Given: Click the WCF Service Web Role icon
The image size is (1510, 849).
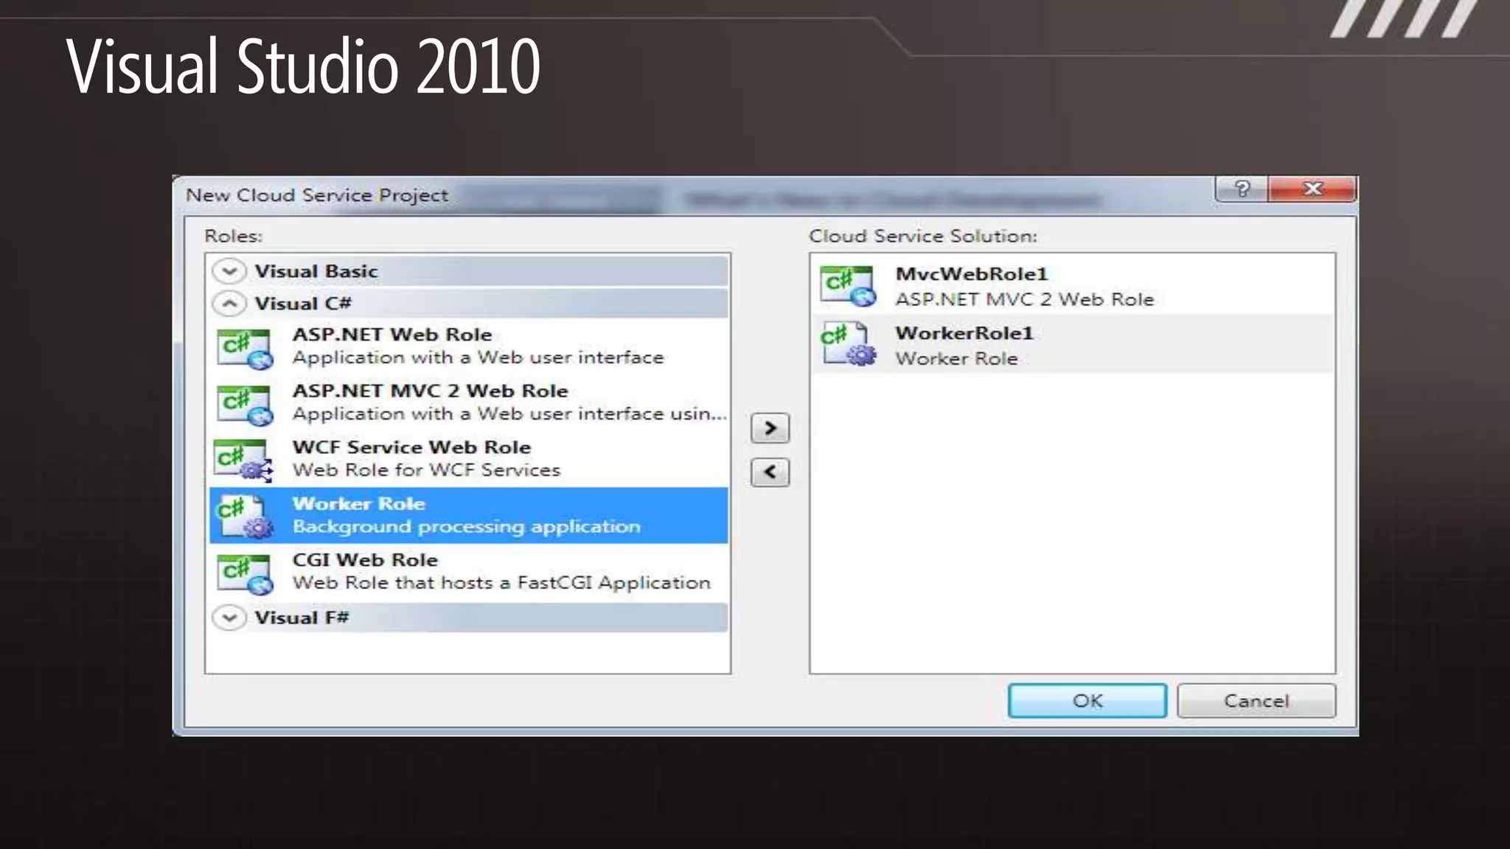Looking at the screenshot, I should point(243,460).
